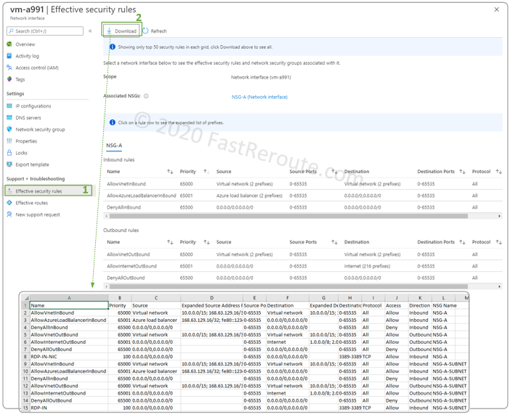The image size is (510, 415).
Task: Click the Refresh button
Action: [x=155, y=31]
